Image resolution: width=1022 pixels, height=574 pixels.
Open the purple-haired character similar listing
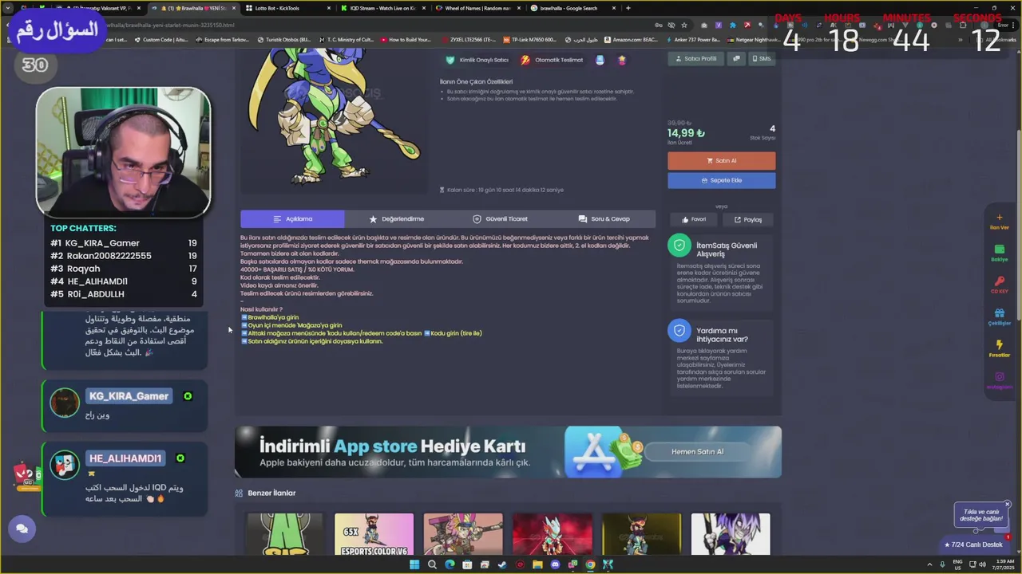(x=731, y=534)
